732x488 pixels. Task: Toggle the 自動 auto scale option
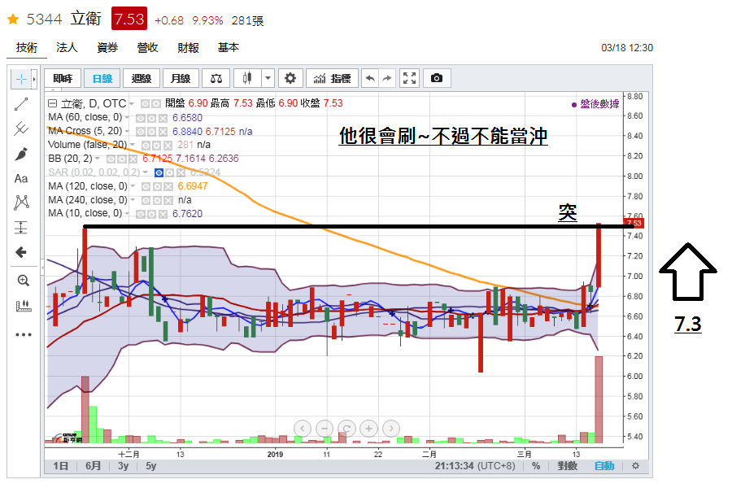pyautogui.click(x=604, y=465)
